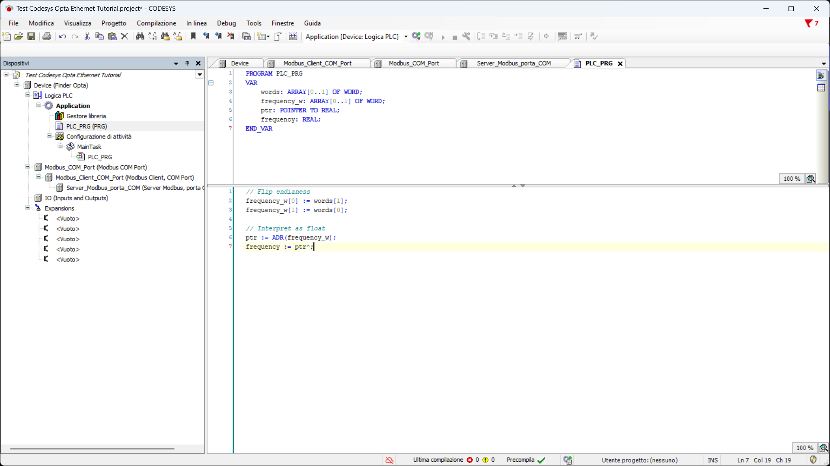Switch to the Modbus_COM_Port tab
The image size is (830, 466).
point(413,63)
